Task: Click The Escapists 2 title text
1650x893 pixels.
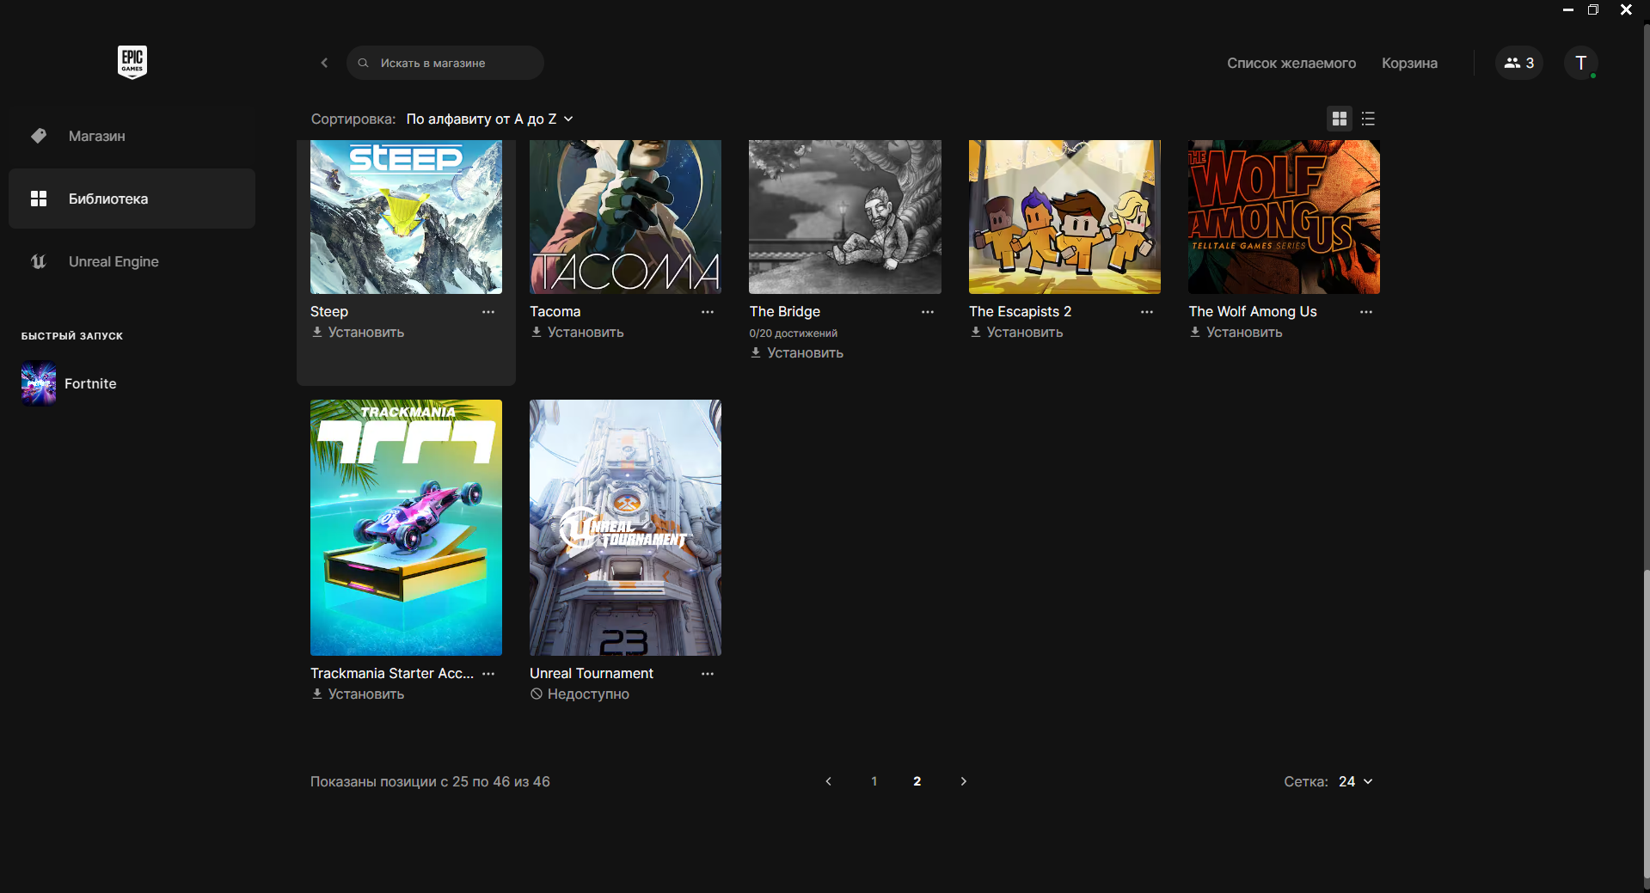Action: coord(1020,311)
